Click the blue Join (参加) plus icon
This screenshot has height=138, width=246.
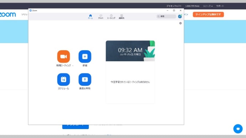tap(85, 57)
